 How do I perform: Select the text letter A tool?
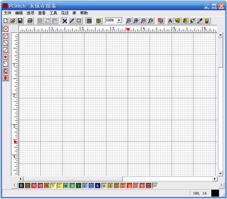170,21
